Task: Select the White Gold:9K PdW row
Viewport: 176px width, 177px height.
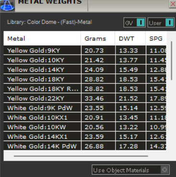Action: [x=85, y=108]
